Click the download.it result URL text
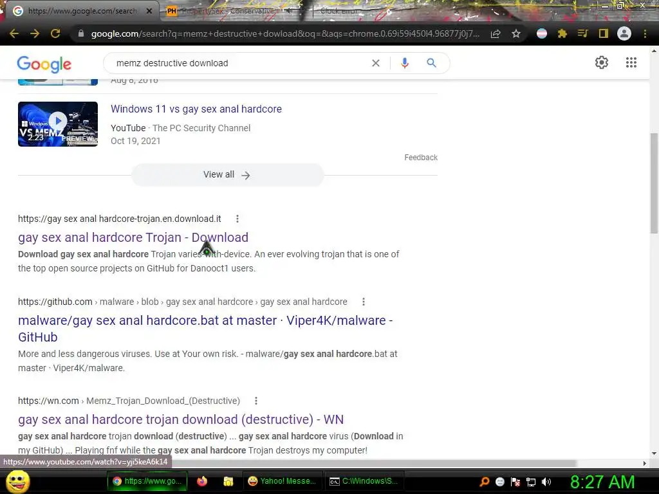659x494 pixels. tap(119, 219)
